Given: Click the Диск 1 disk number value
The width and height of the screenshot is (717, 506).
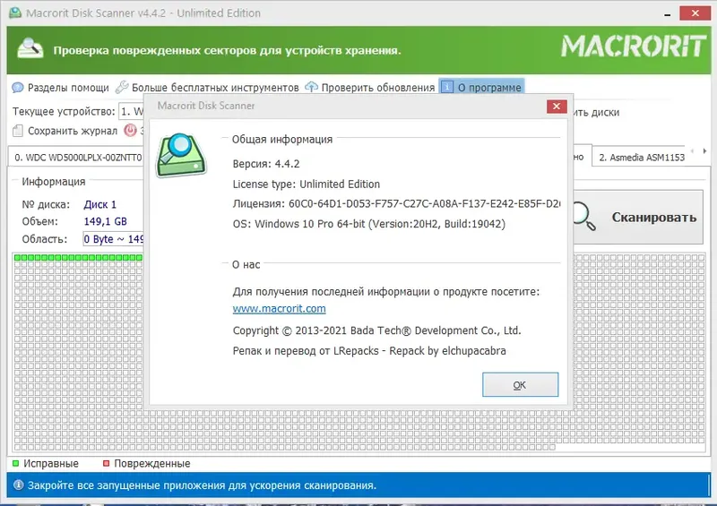Looking at the screenshot, I should (x=100, y=204).
